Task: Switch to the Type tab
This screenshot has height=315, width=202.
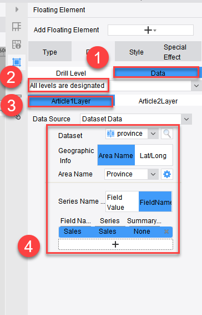Action: 50,52
